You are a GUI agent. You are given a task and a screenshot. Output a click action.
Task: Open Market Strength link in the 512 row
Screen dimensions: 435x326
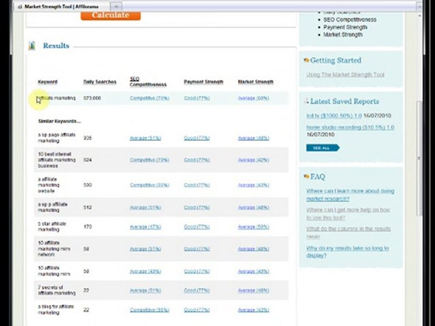tap(254, 207)
